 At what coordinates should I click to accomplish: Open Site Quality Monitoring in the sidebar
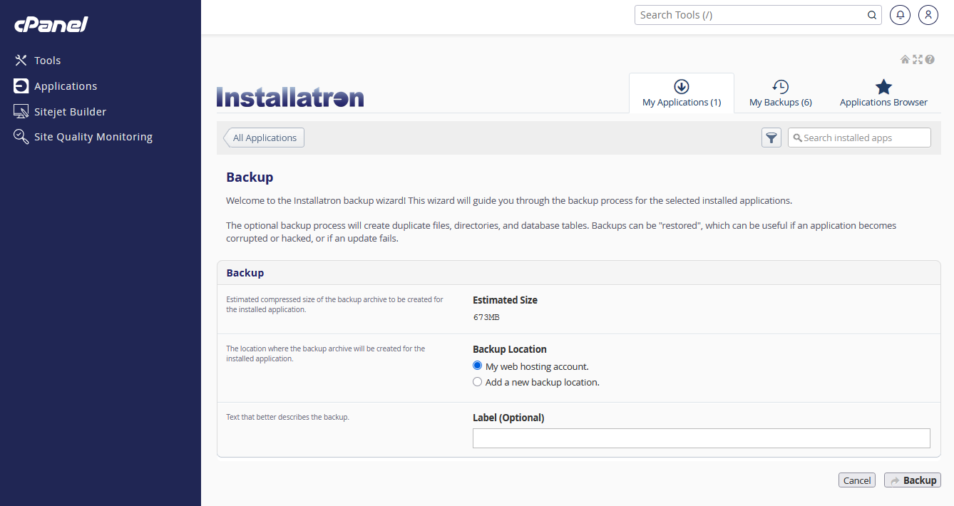[x=83, y=137]
